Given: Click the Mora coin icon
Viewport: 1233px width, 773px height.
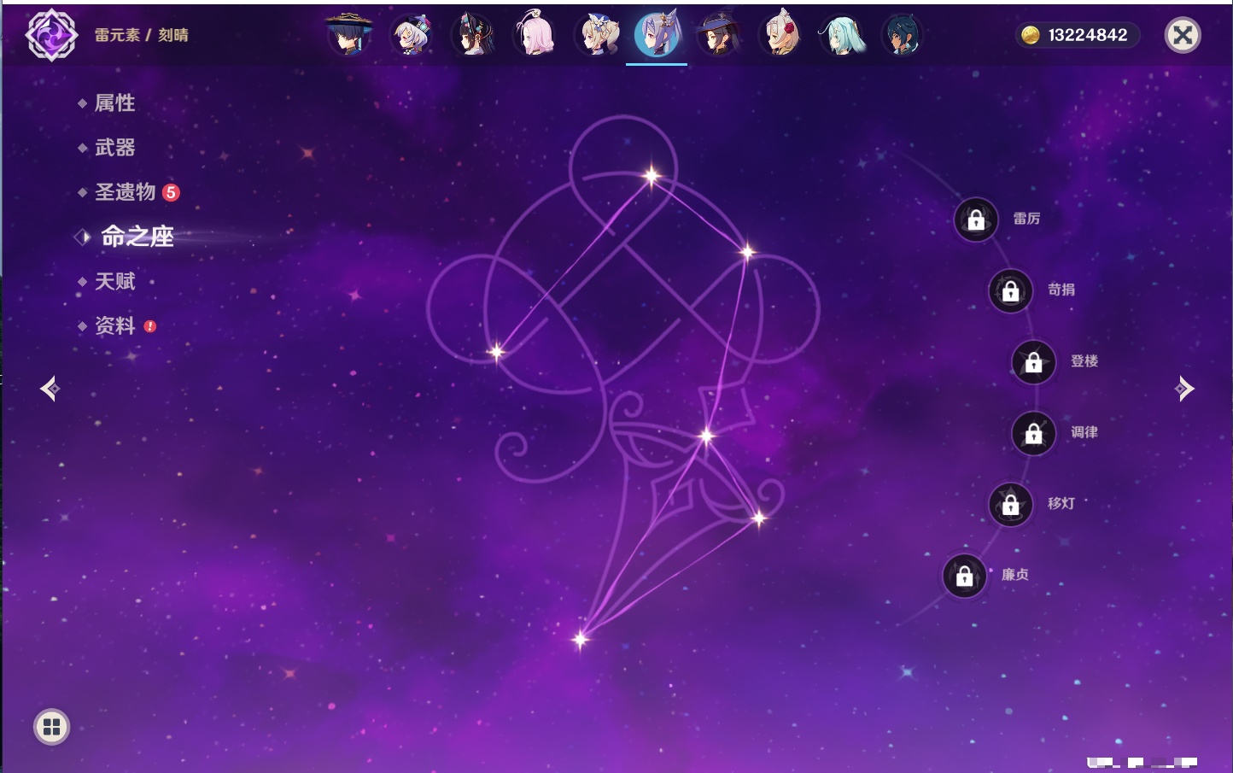Looking at the screenshot, I should pyautogui.click(x=1031, y=35).
